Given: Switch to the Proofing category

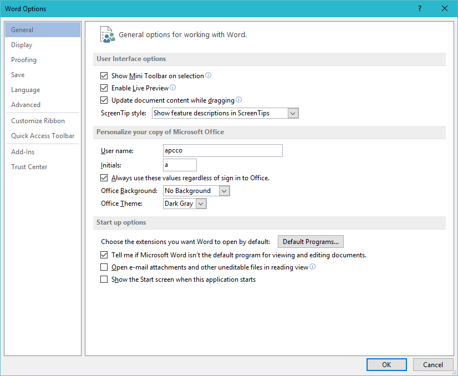Looking at the screenshot, I should (24, 60).
